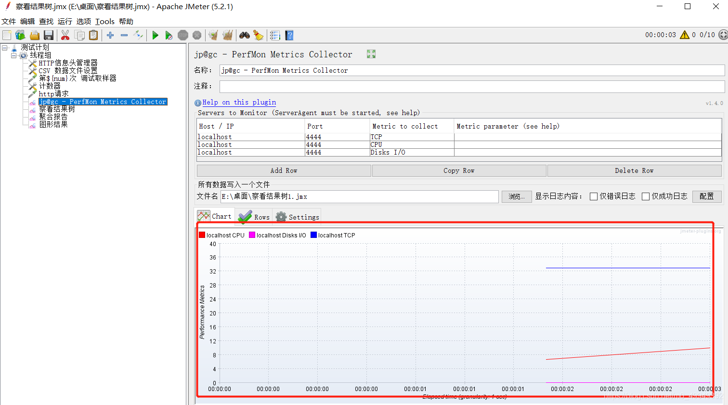Viewport: 728px width, 405px height.
Task: Open the Tools menu
Action: coord(105,21)
